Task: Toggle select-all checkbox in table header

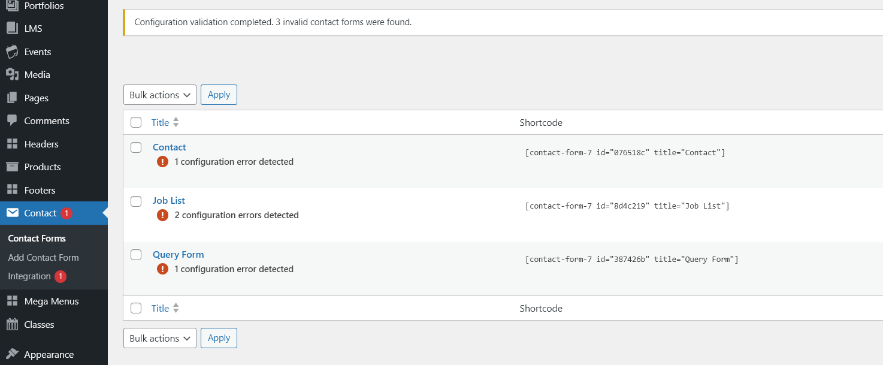Action: [136, 122]
